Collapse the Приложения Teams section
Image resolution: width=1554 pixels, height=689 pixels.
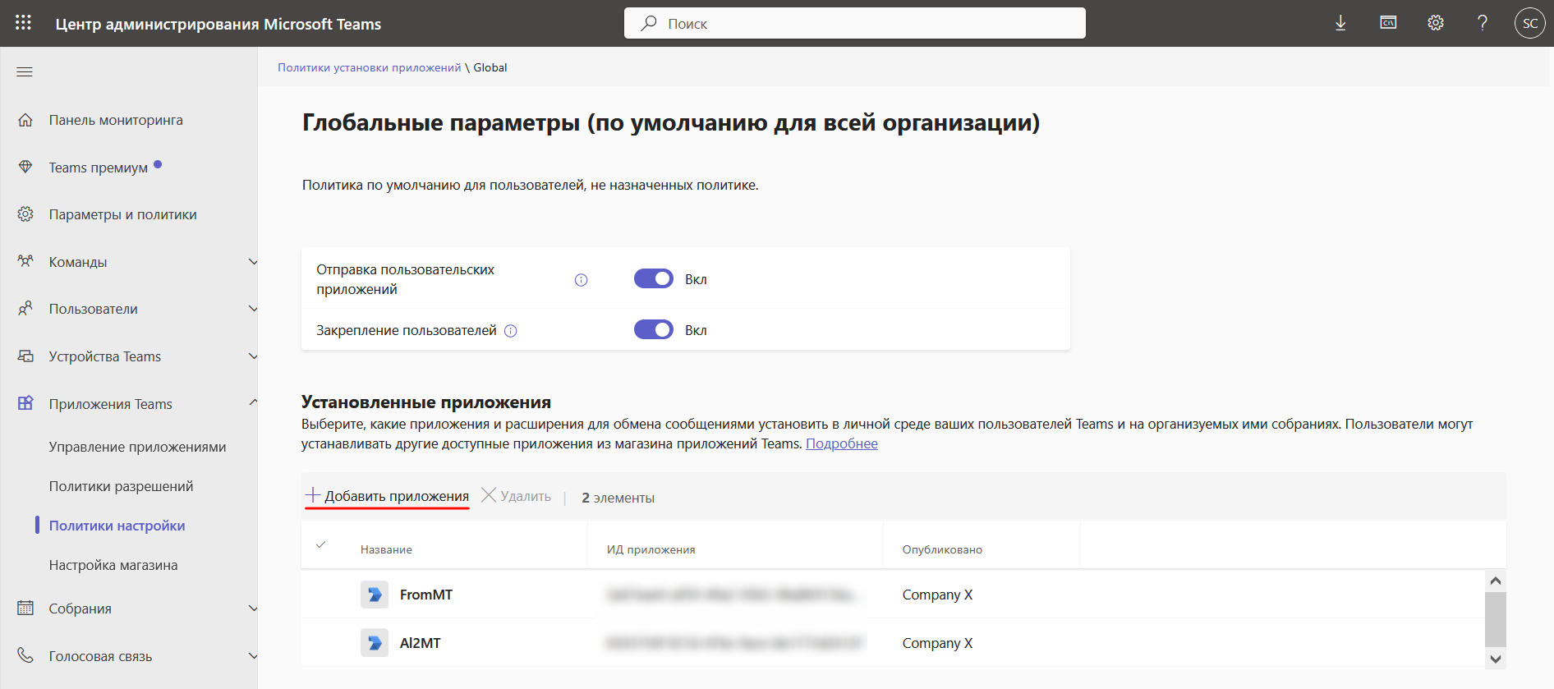253,402
